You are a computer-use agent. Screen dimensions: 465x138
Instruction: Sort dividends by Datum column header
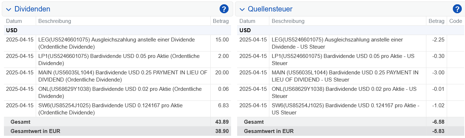point(14,21)
